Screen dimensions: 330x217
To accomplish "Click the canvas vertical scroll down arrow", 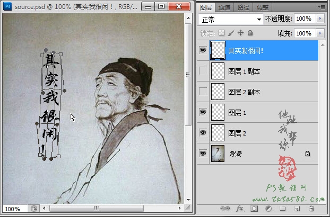I will (188, 200).
